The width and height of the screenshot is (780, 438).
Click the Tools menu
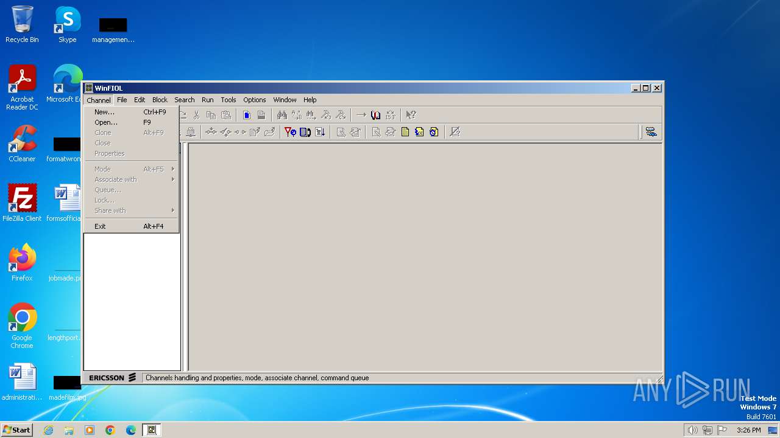[x=229, y=100]
